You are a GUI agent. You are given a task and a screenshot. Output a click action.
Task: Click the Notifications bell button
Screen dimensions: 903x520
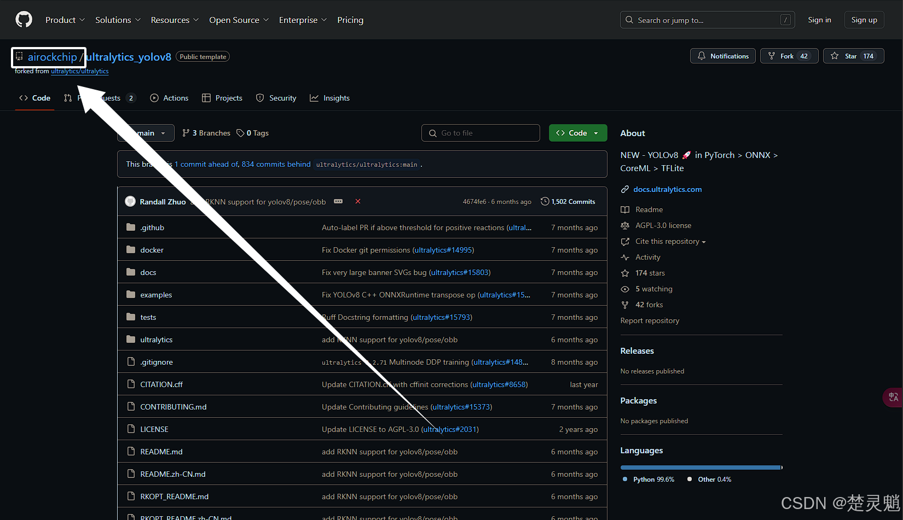pos(723,56)
